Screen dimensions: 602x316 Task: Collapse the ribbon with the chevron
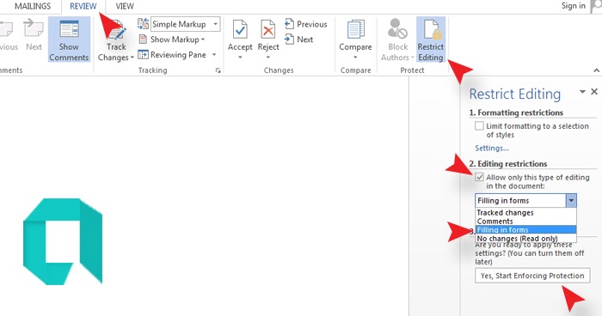click(x=596, y=70)
